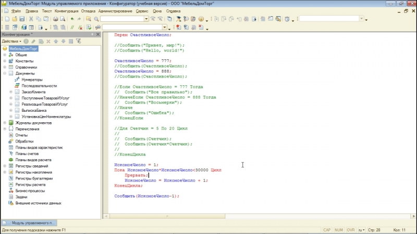
Task: Open the Текст menu
Action: pos(46,11)
